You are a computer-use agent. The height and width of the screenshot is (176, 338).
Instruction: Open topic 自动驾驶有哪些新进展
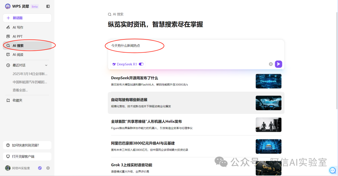coord(129,100)
